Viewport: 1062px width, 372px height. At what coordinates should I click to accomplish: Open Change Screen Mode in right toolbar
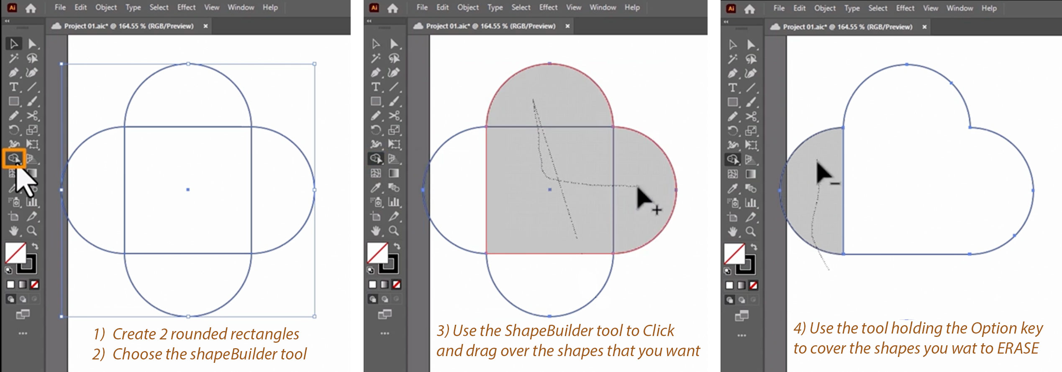pyautogui.click(x=741, y=316)
